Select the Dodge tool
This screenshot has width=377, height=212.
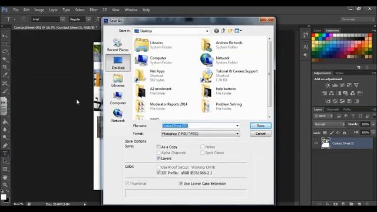point(5,137)
